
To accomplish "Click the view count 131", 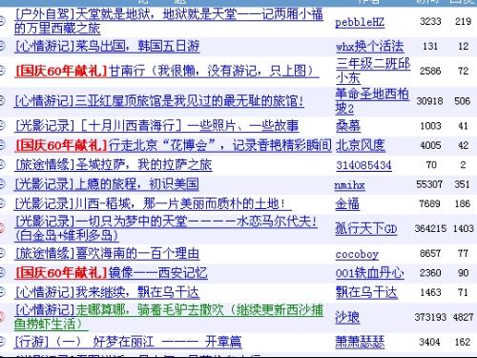I will click(x=430, y=46).
